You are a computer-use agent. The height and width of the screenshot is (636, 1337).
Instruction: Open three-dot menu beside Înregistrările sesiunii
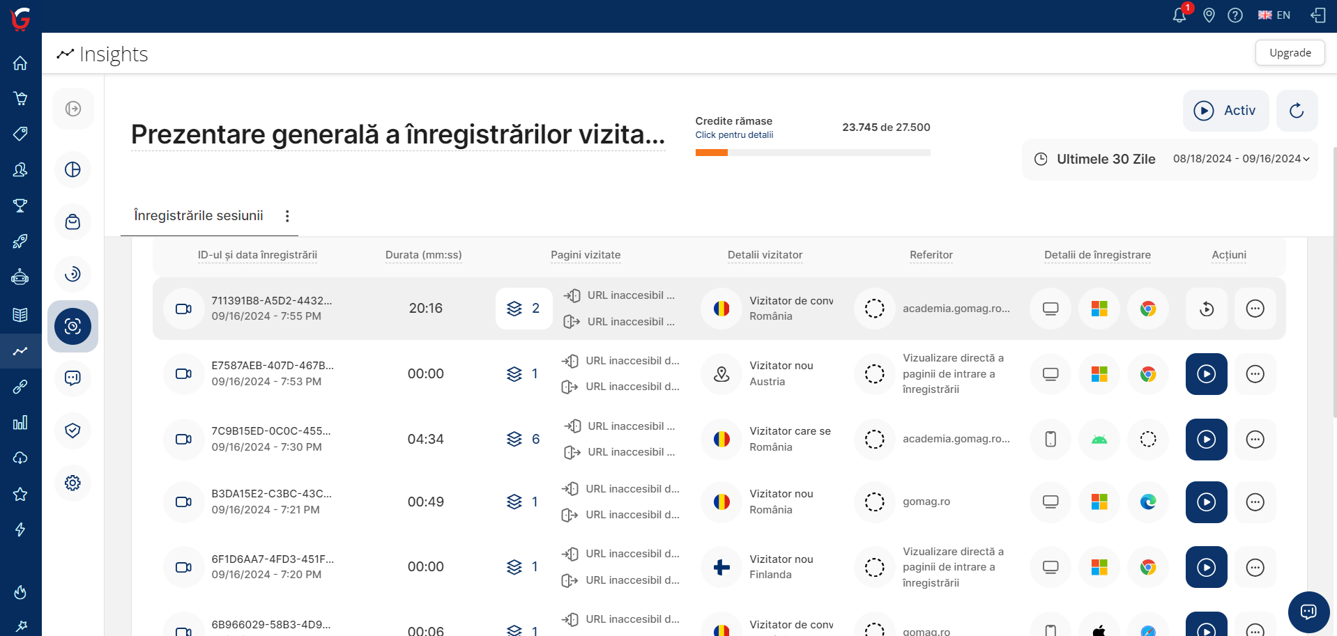[x=287, y=216]
